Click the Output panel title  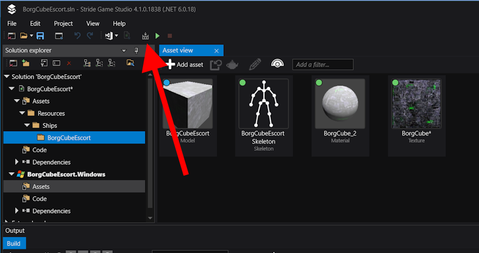15,231
